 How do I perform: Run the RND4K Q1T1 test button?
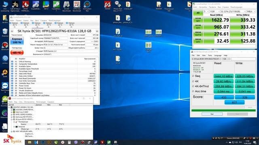pos(198,41)
